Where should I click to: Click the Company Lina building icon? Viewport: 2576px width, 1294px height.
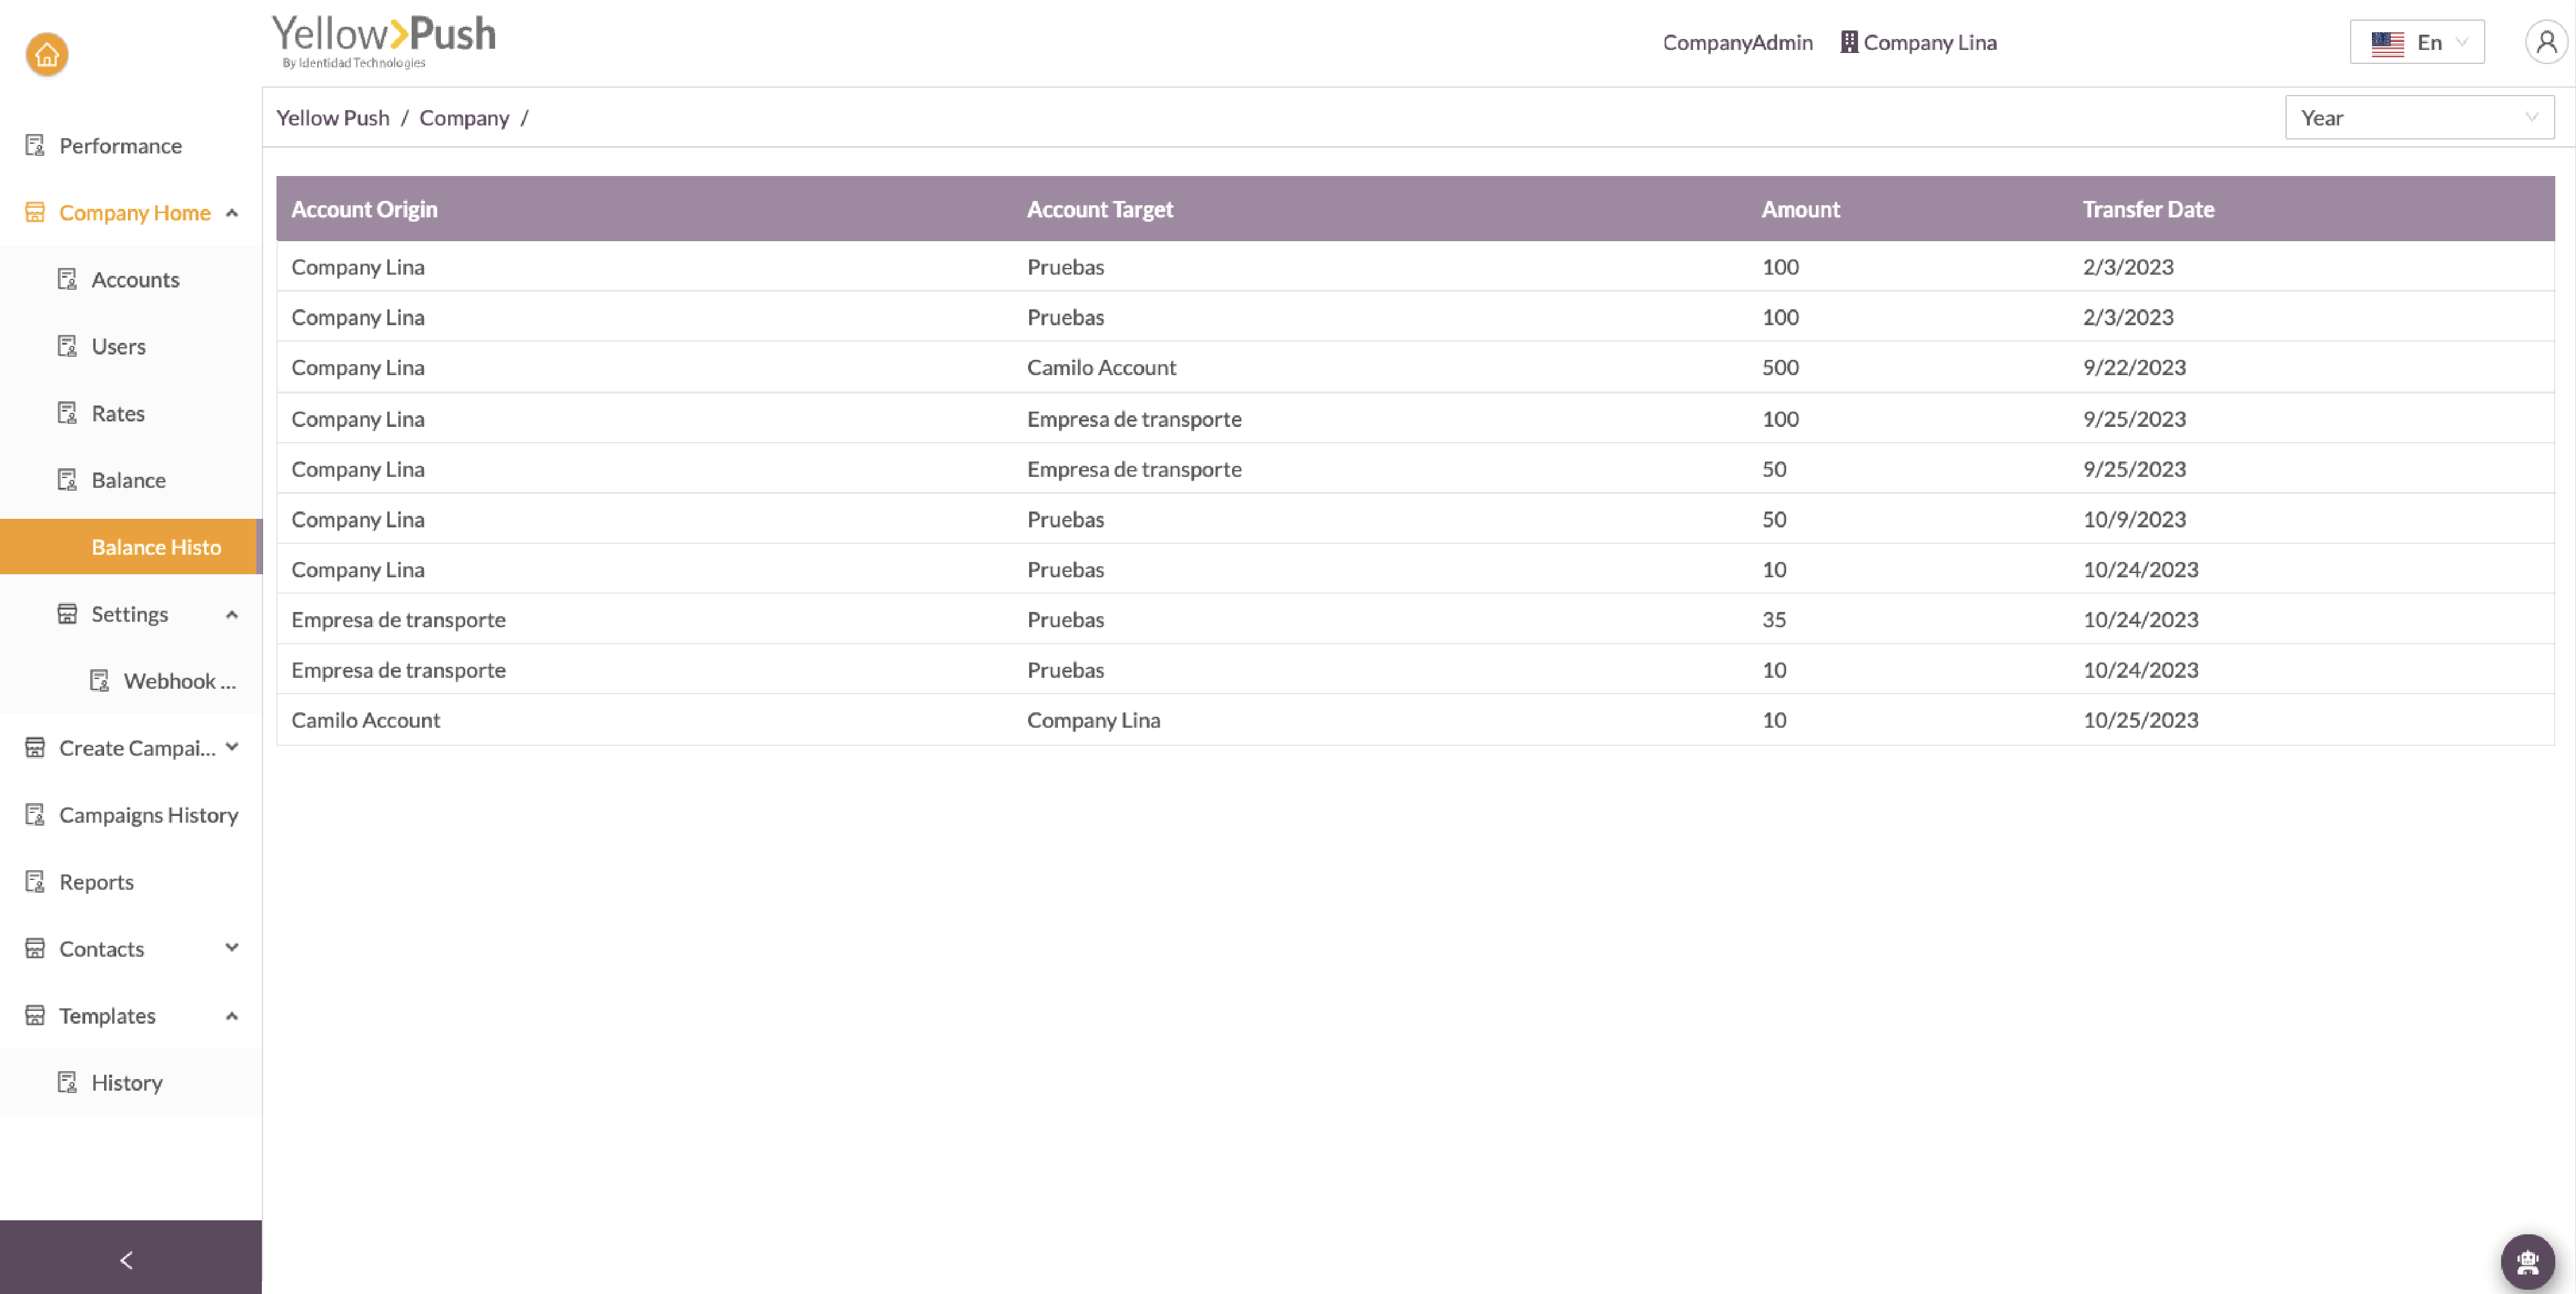pyautogui.click(x=1849, y=42)
